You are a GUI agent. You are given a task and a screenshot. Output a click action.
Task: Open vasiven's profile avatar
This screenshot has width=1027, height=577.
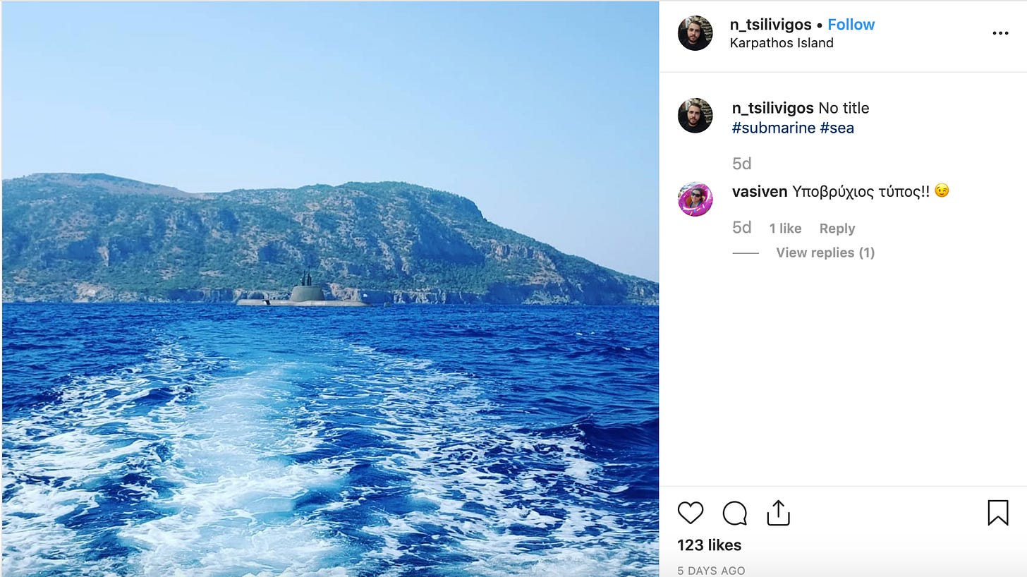click(695, 199)
